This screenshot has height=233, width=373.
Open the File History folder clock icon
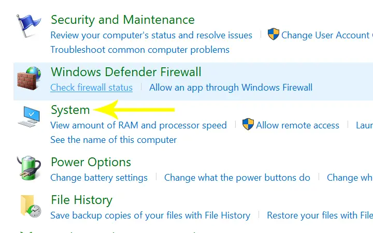(31, 206)
